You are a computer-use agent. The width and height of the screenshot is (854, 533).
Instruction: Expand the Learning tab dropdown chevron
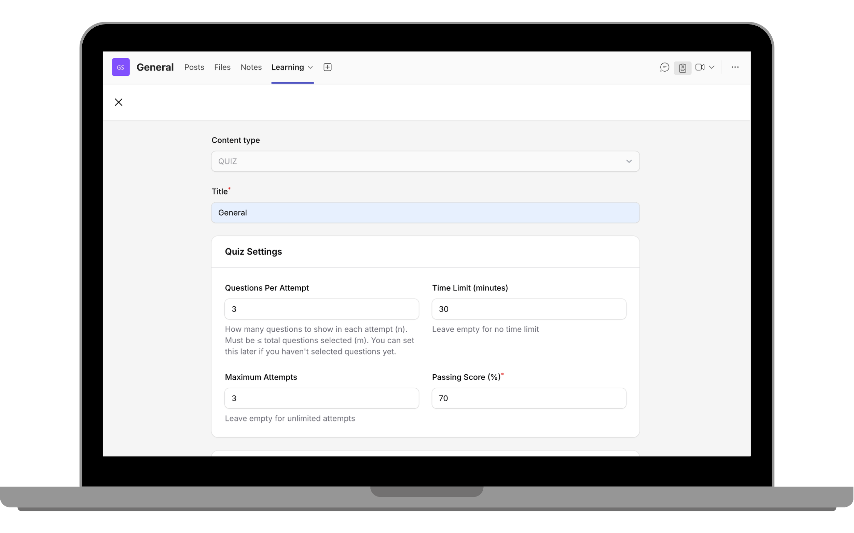[310, 67]
